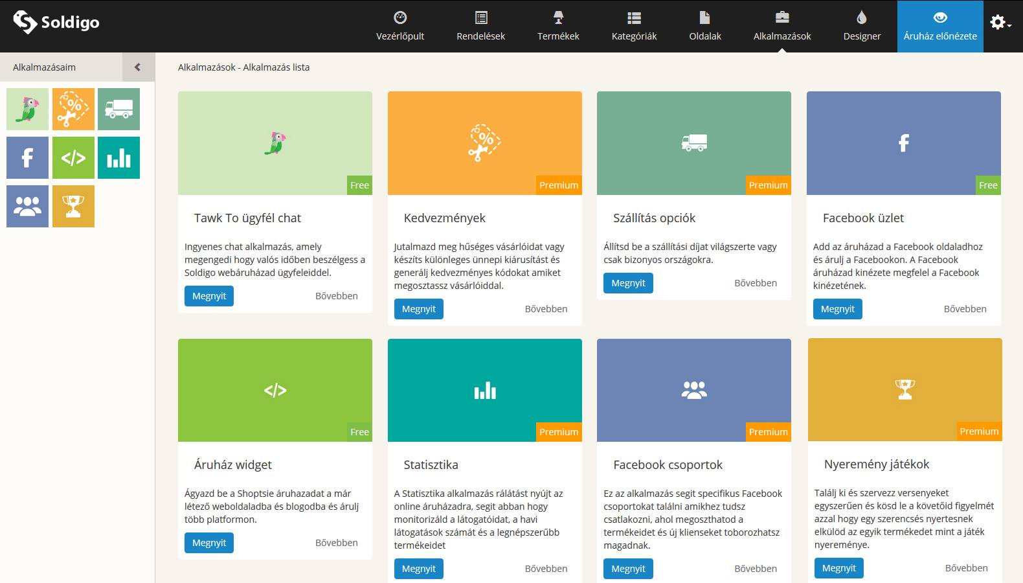Click the Áruház widget card code image
This screenshot has width=1023, height=583.
(x=275, y=390)
